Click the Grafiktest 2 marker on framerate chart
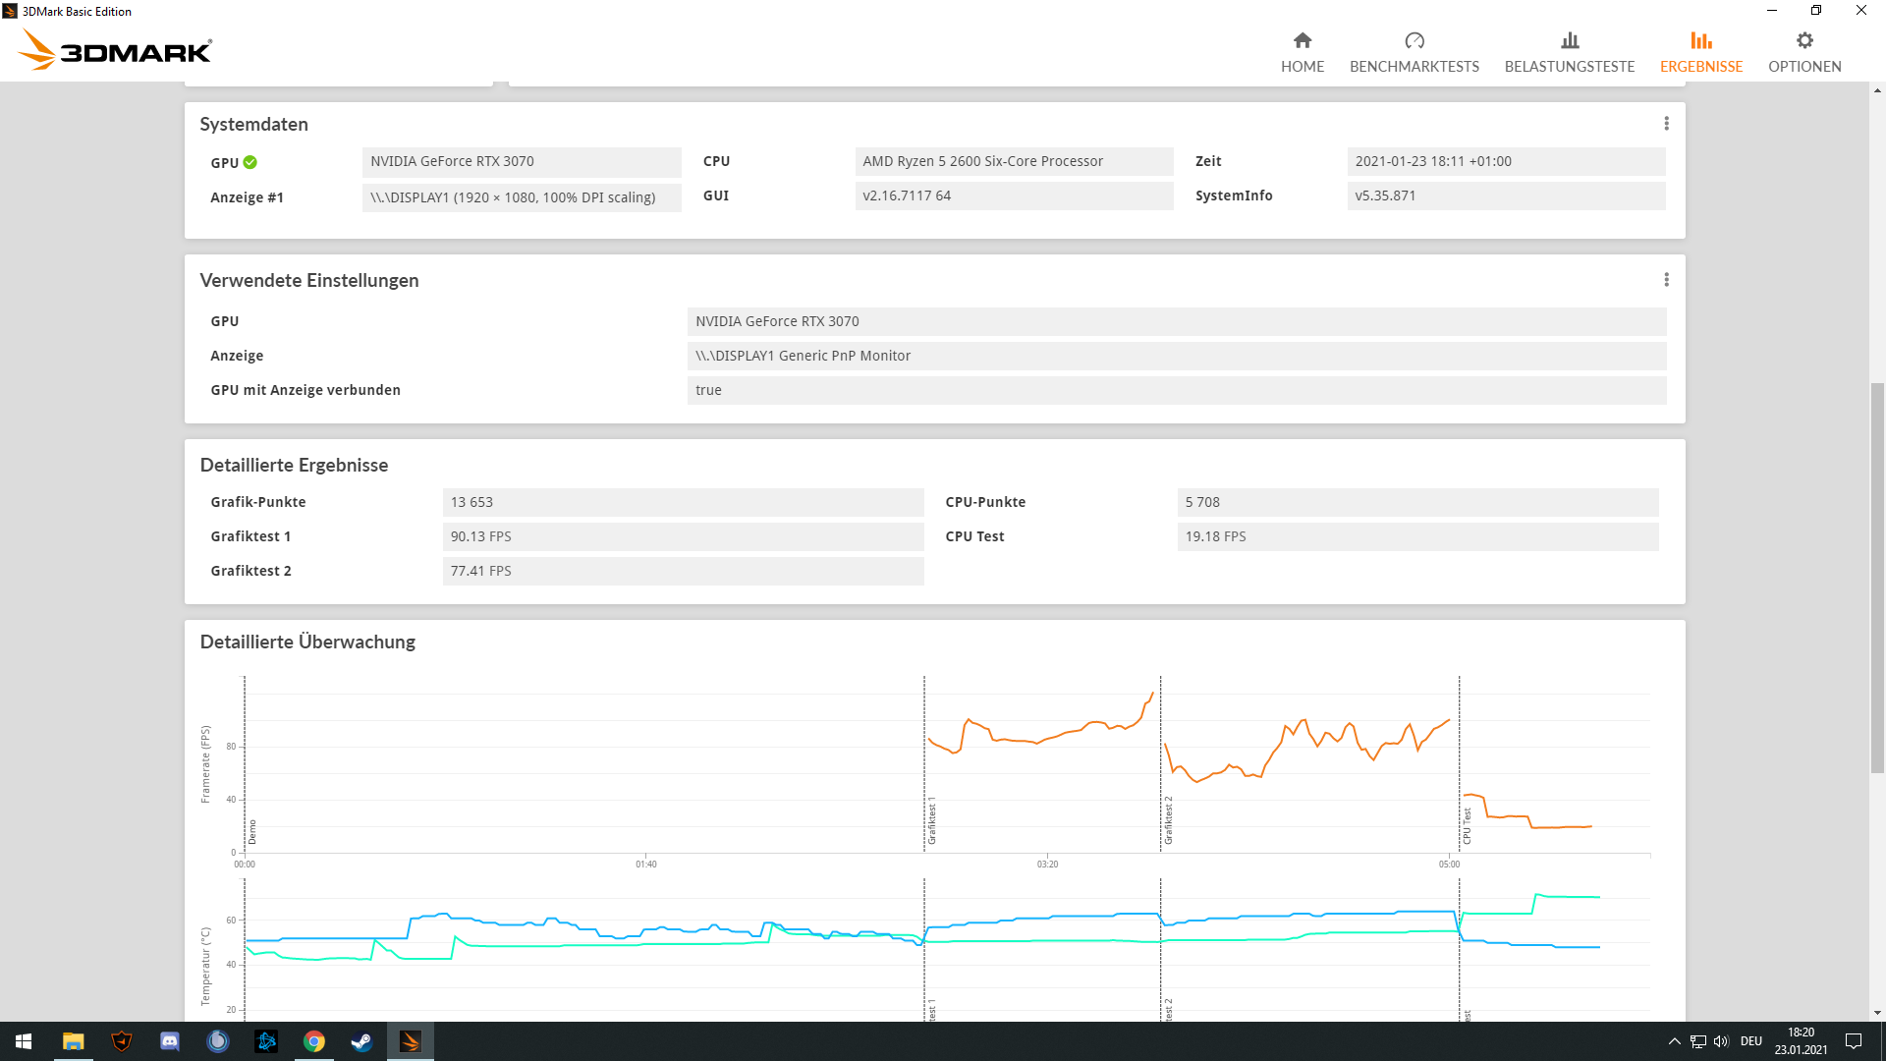1886x1061 pixels. [1168, 820]
